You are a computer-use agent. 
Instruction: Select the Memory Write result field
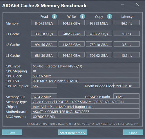click(72, 23)
